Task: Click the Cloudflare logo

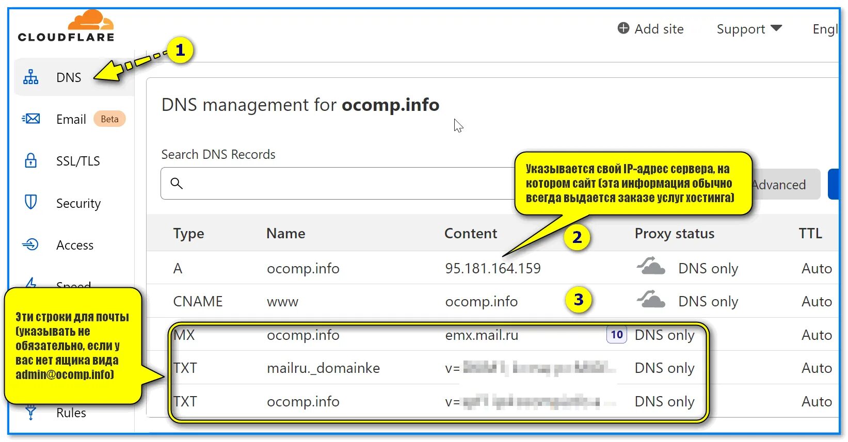Action: [x=66, y=26]
